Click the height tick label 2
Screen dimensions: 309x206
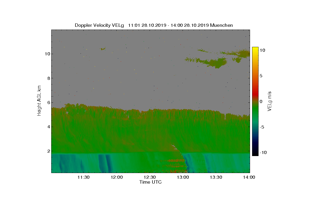[x=48, y=151]
